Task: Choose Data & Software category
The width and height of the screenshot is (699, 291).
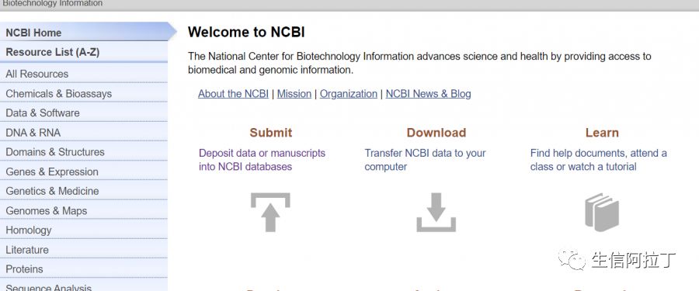Action: [x=84, y=113]
